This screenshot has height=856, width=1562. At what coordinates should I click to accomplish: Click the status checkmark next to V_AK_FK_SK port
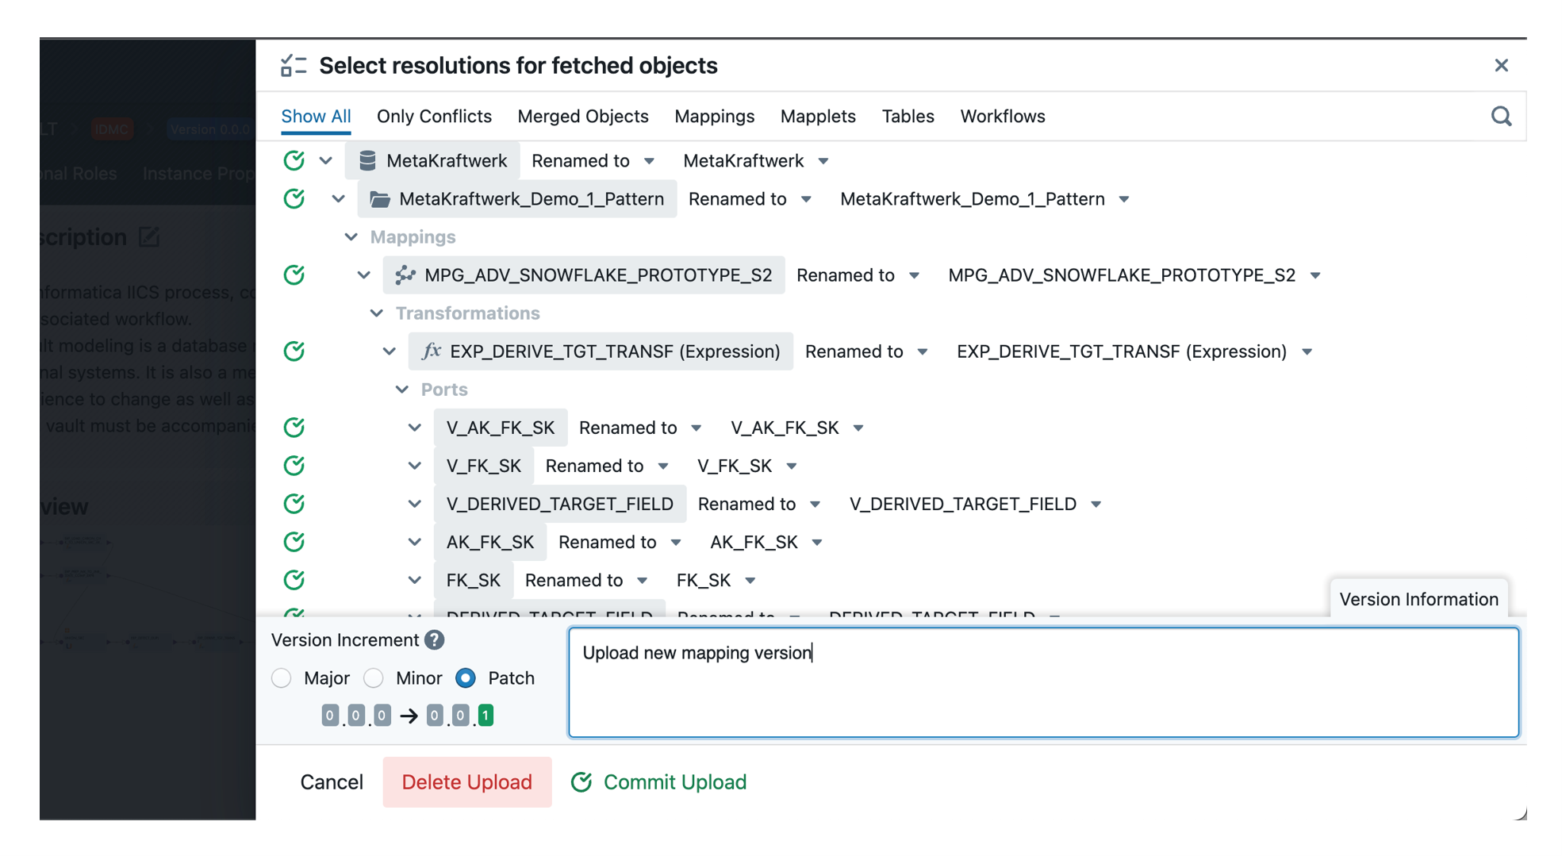coord(294,428)
